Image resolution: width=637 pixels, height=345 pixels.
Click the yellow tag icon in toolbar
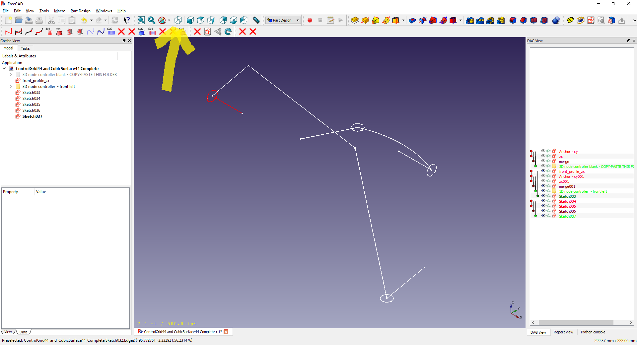(x=570, y=20)
